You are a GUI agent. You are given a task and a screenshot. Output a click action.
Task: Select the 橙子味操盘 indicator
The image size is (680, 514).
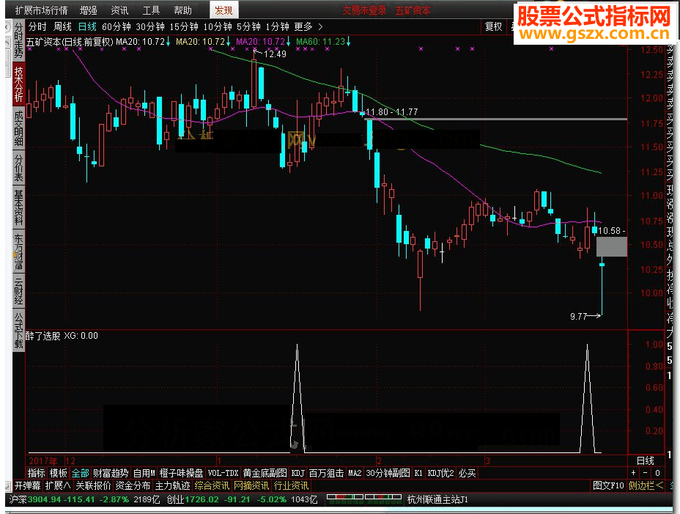point(181,473)
